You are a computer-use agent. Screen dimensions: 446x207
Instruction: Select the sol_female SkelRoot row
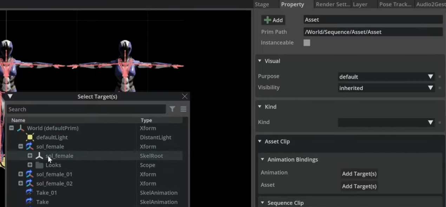coord(95,156)
